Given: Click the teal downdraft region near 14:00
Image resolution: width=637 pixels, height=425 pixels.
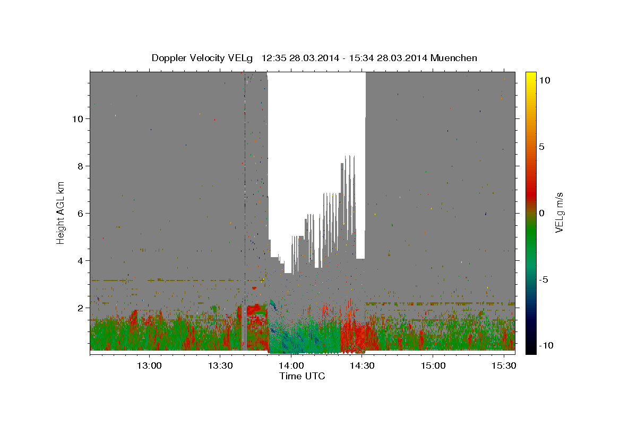Looking at the screenshot, I should coord(305,335).
